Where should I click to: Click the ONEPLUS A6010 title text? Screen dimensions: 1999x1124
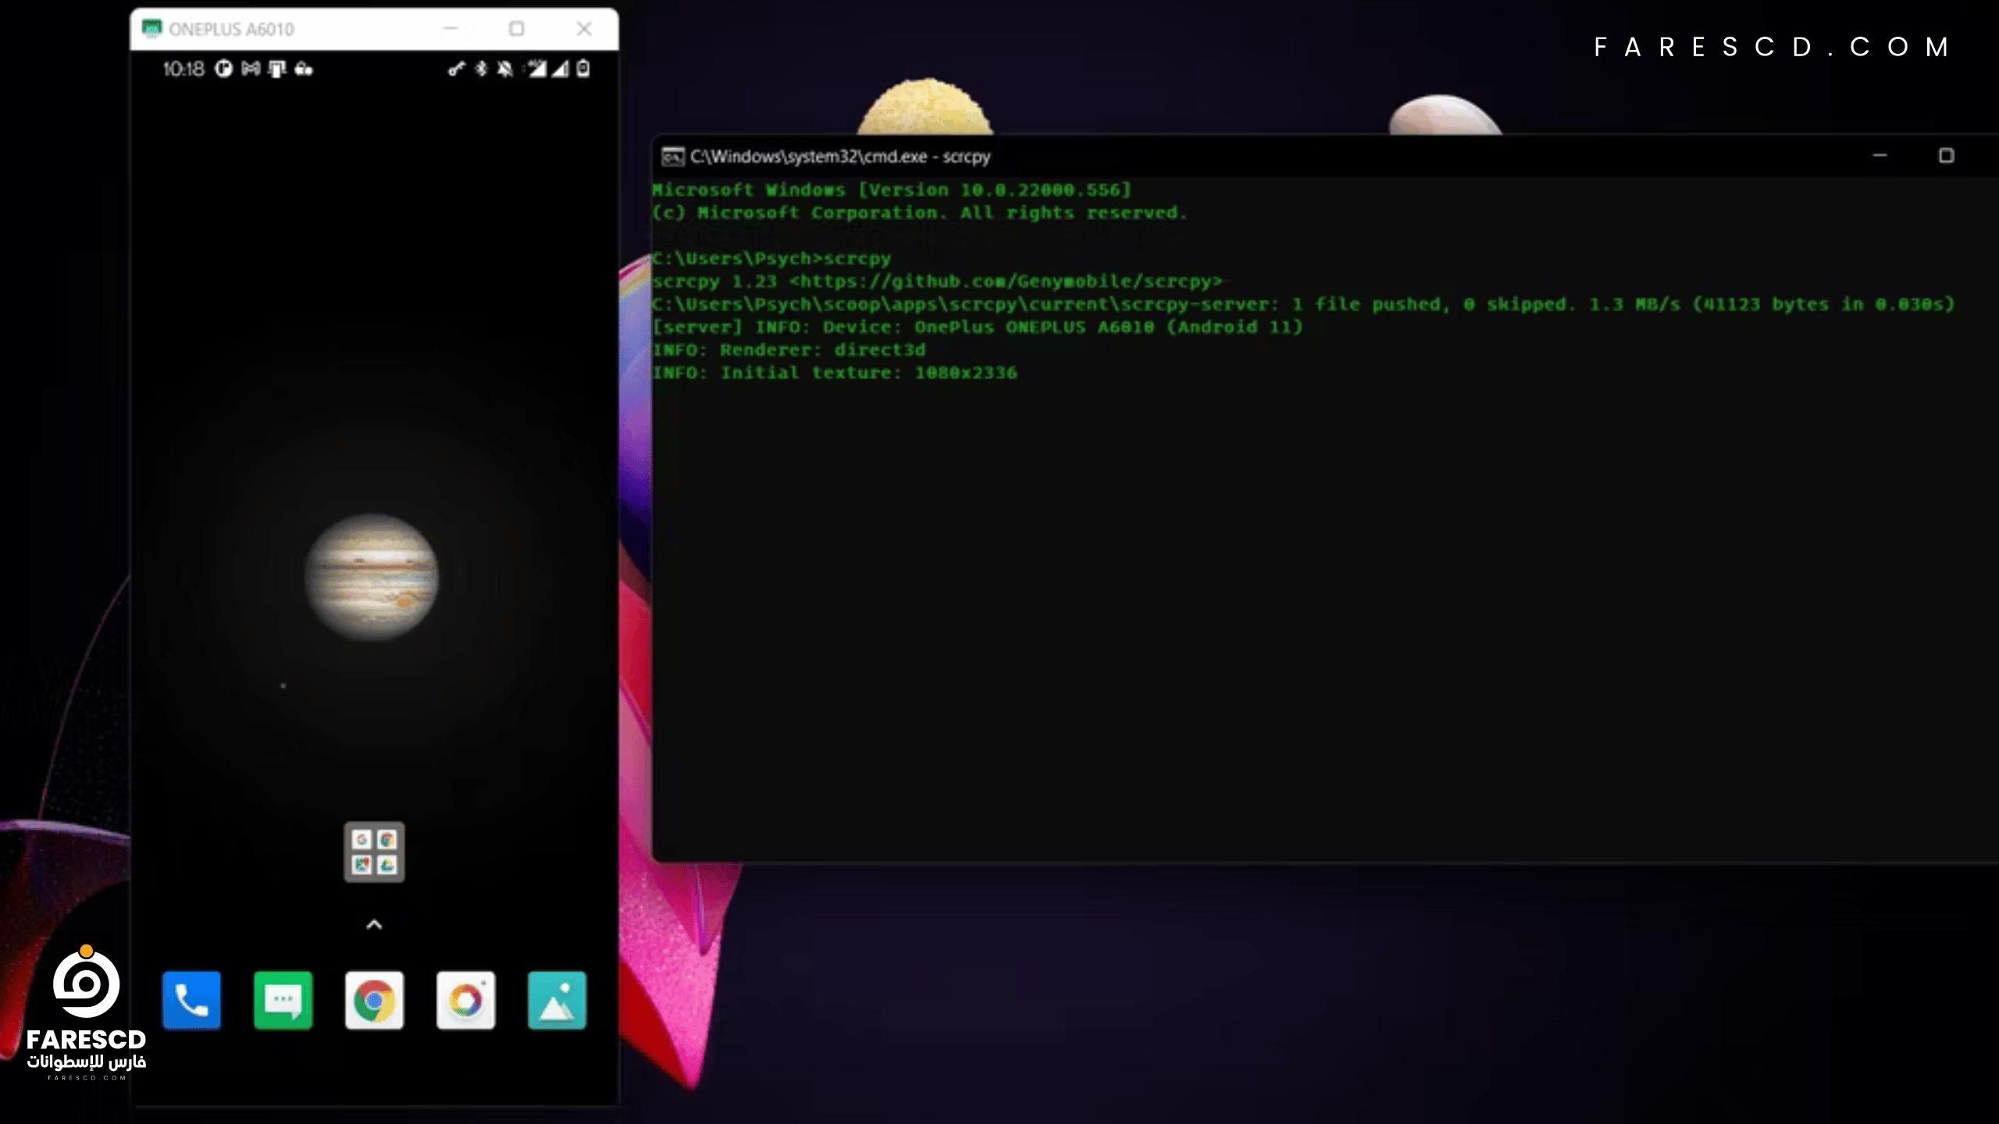231,30
